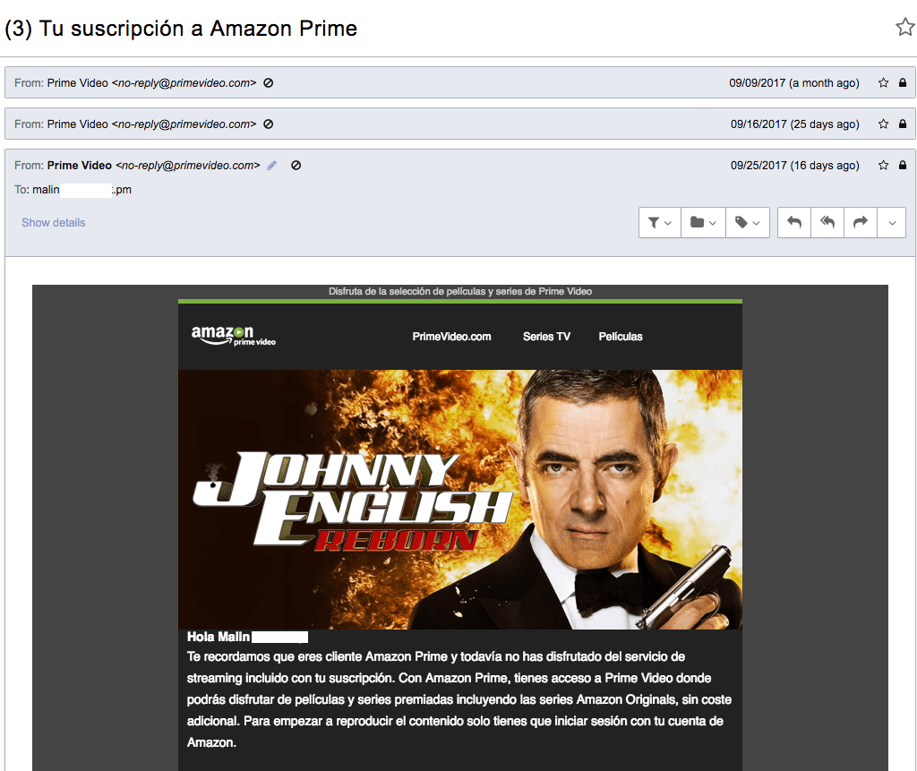Open the label tag dropdown
The height and width of the screenshot is (771, 917).
(x=747, y=223)
